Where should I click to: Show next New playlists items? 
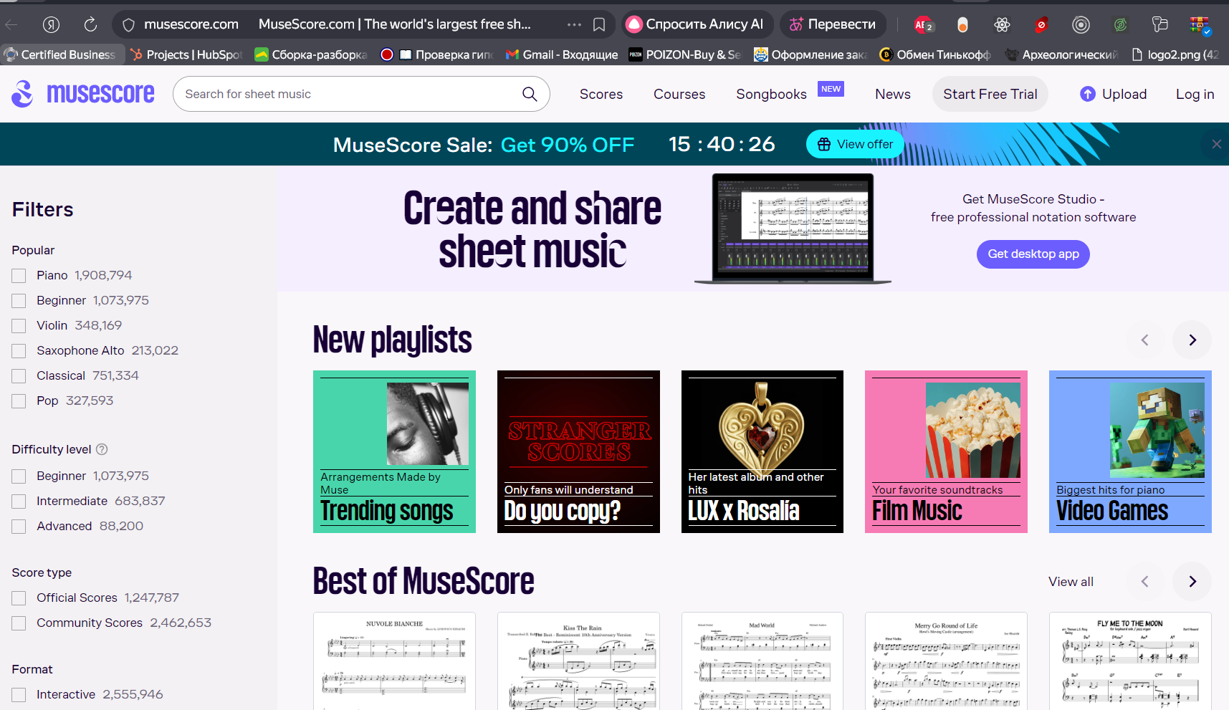coord(1192,340)
